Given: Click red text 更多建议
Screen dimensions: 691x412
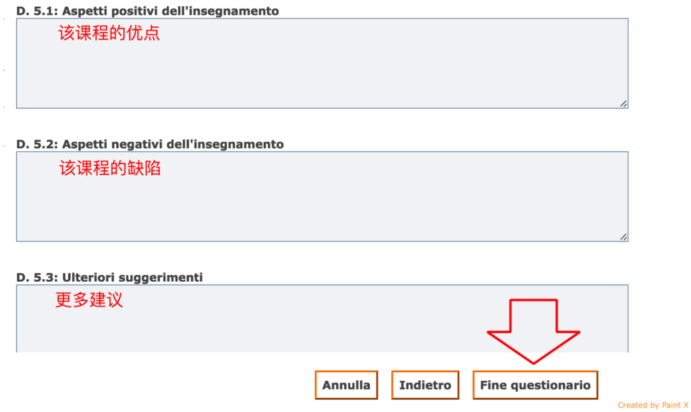Looking at the screenshot, I should 89,300.
